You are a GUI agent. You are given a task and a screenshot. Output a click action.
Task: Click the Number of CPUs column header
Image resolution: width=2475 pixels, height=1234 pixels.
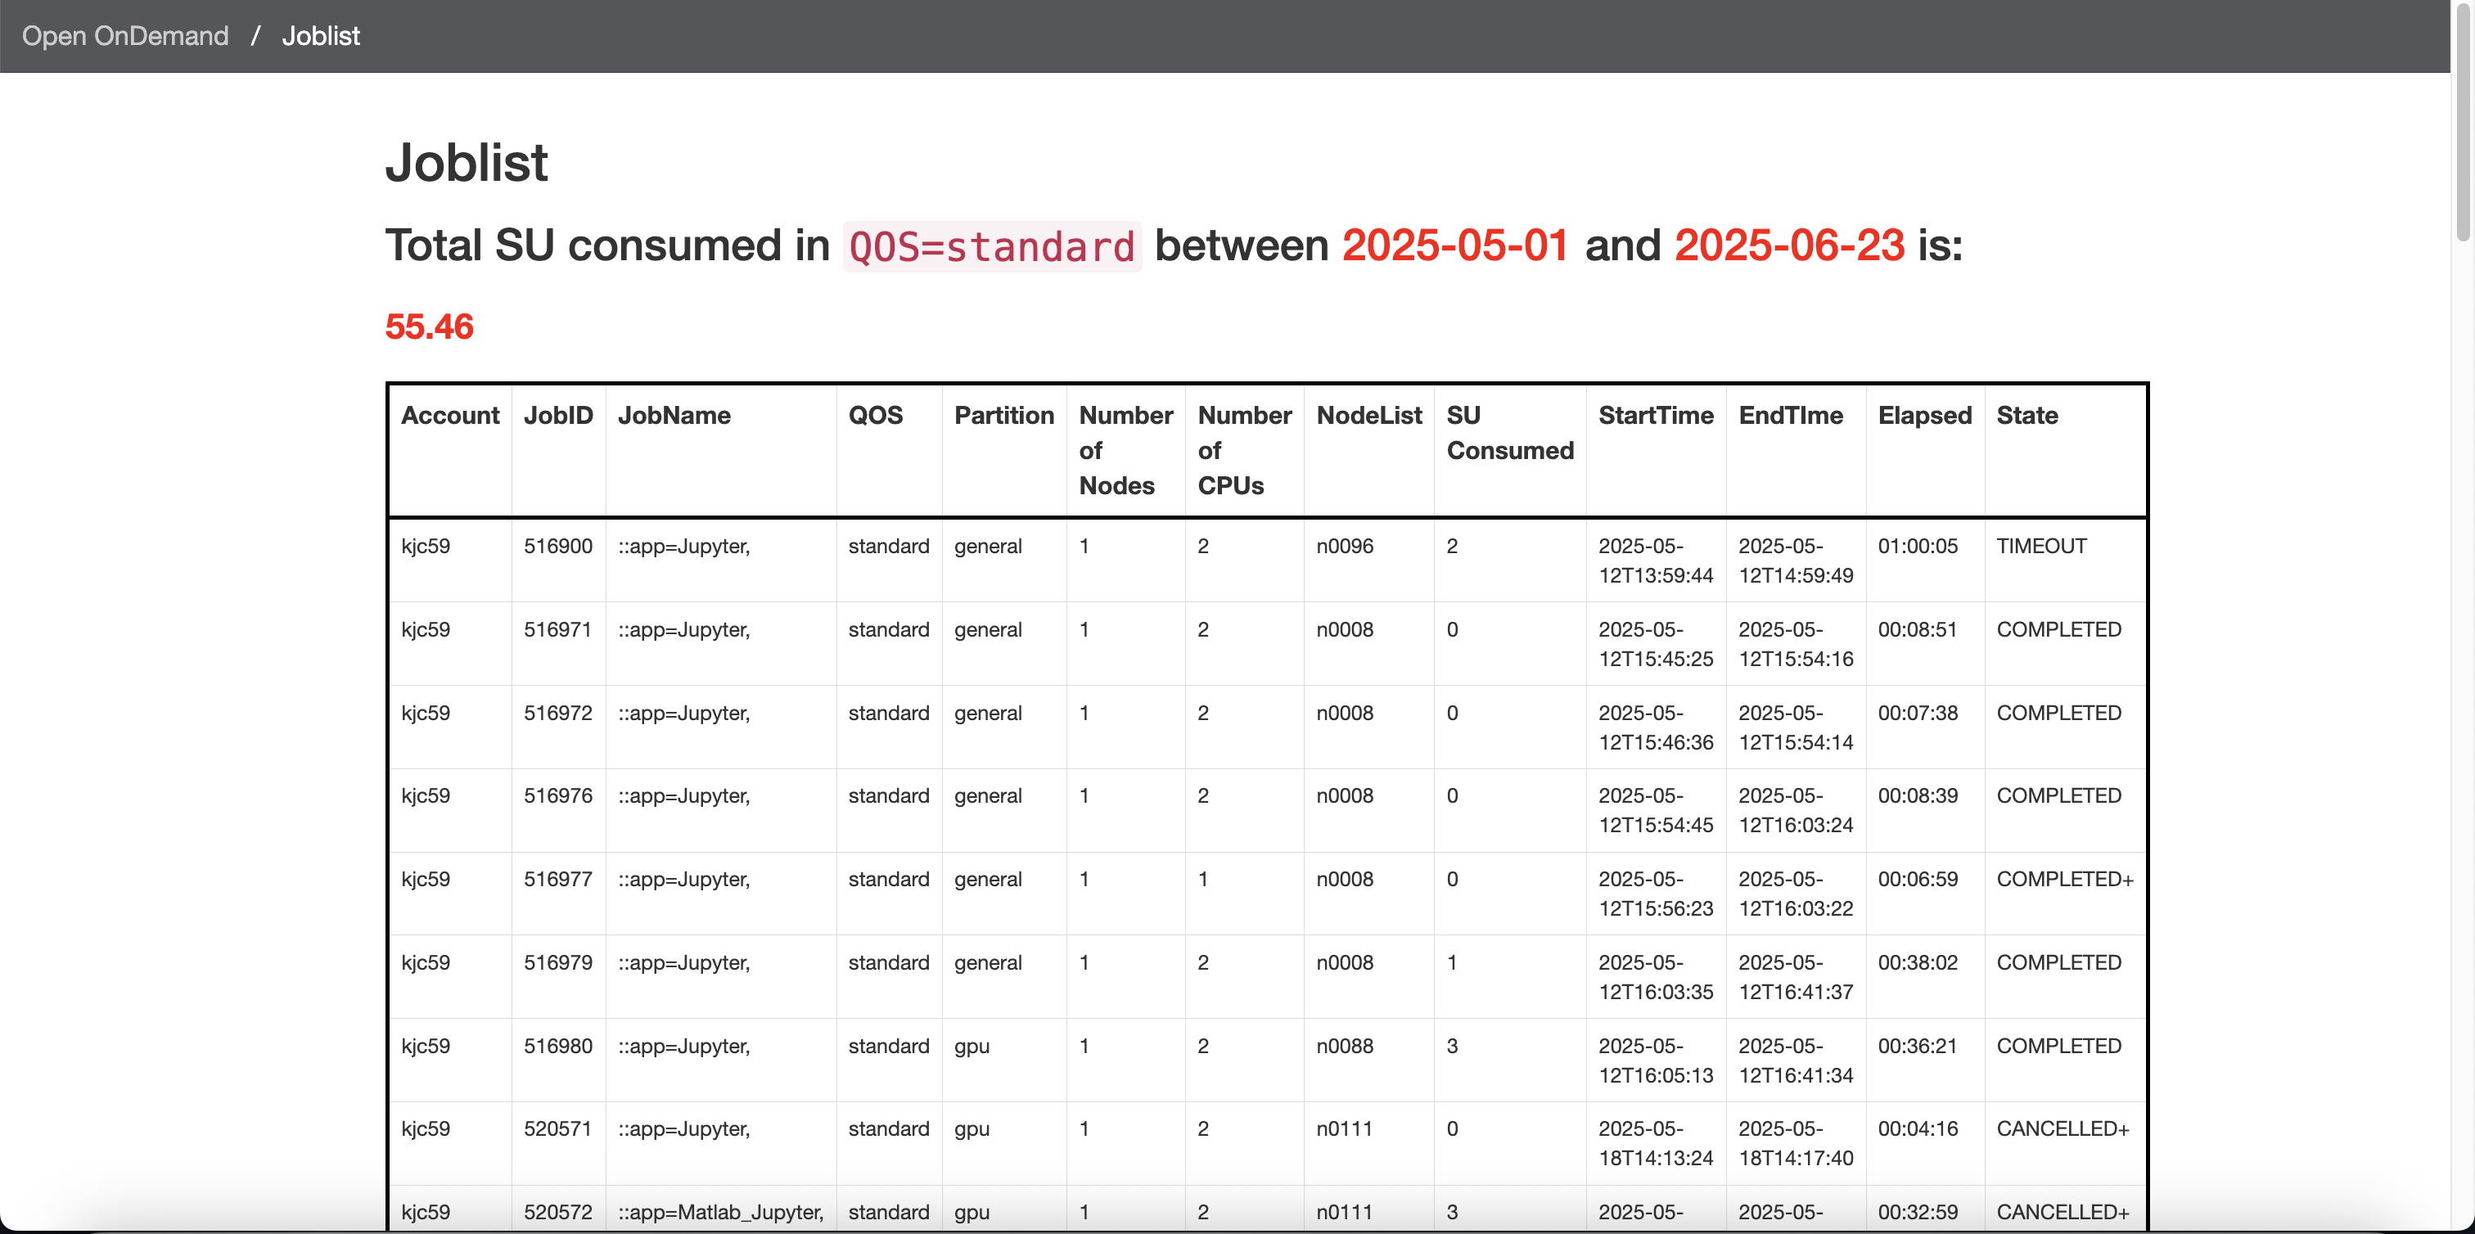click(x=1244, y=450)
